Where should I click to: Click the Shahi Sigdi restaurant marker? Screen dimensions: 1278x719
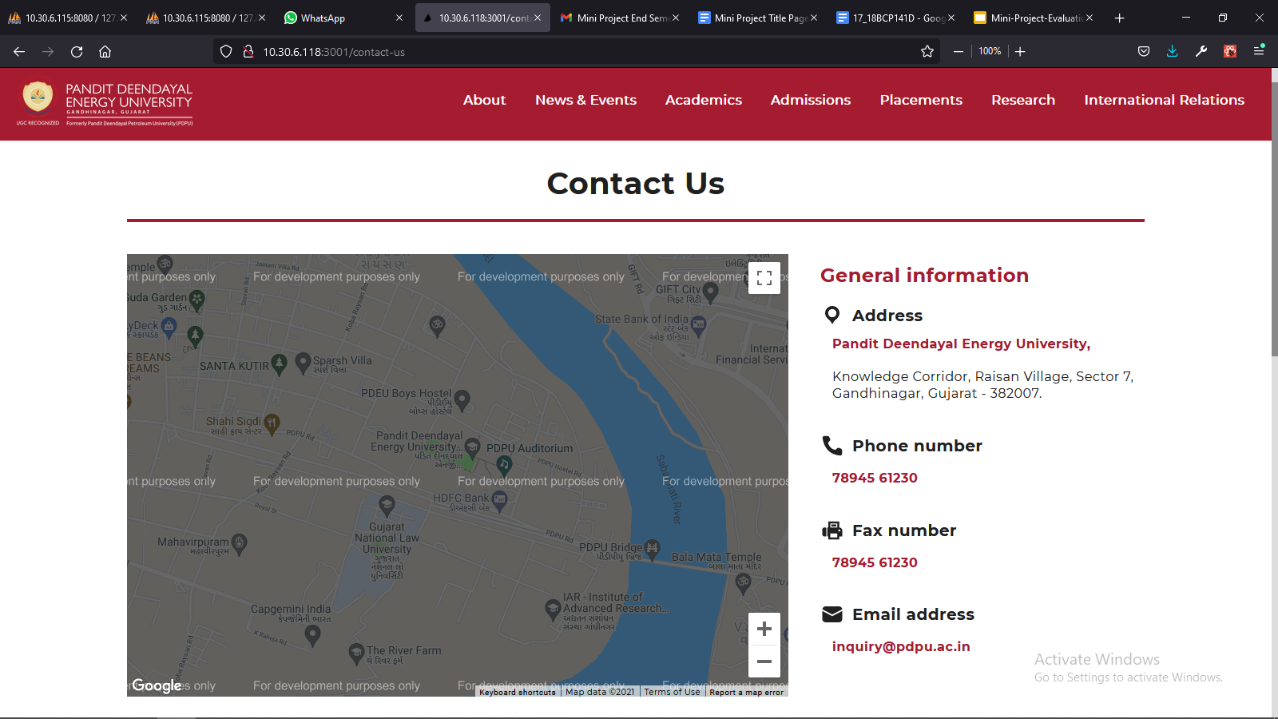pyautogui.click(x=272, y=423)
